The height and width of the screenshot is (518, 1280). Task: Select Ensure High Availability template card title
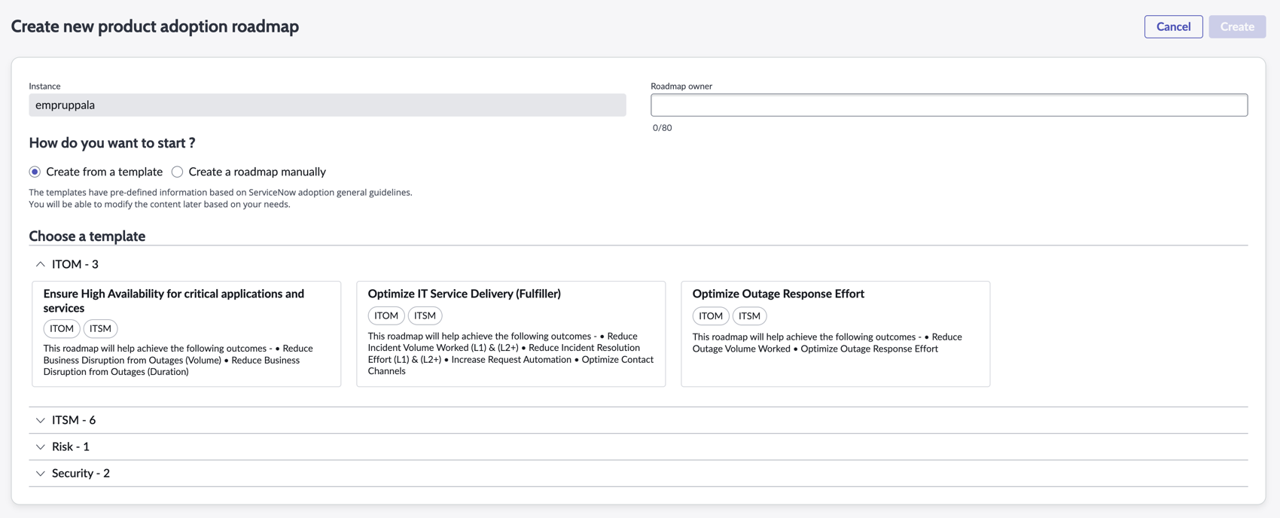tap(174, 300)
